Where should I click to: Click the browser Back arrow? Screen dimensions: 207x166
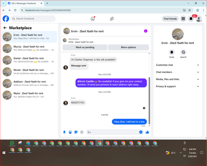tap(4, 10)
